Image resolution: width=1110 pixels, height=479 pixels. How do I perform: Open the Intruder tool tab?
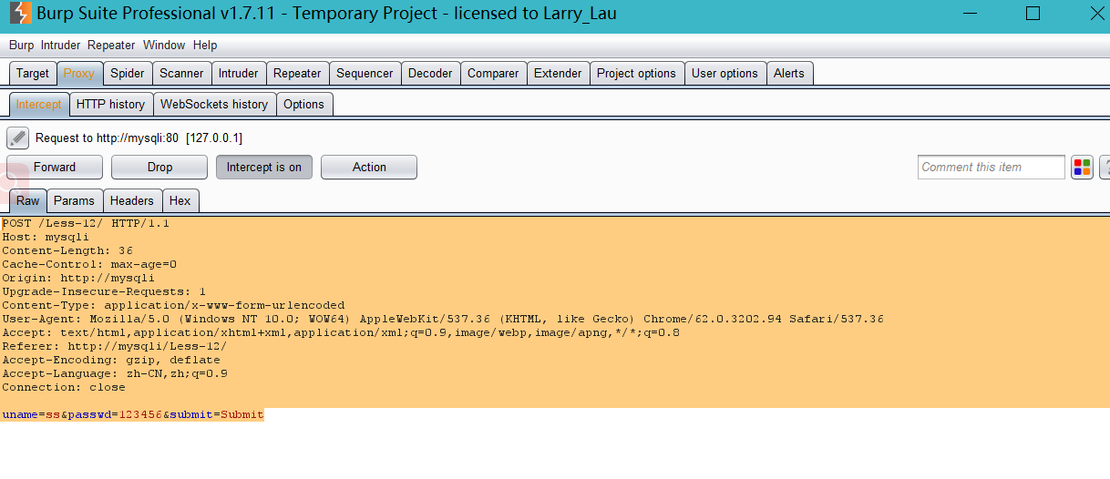tap(239, 74)
